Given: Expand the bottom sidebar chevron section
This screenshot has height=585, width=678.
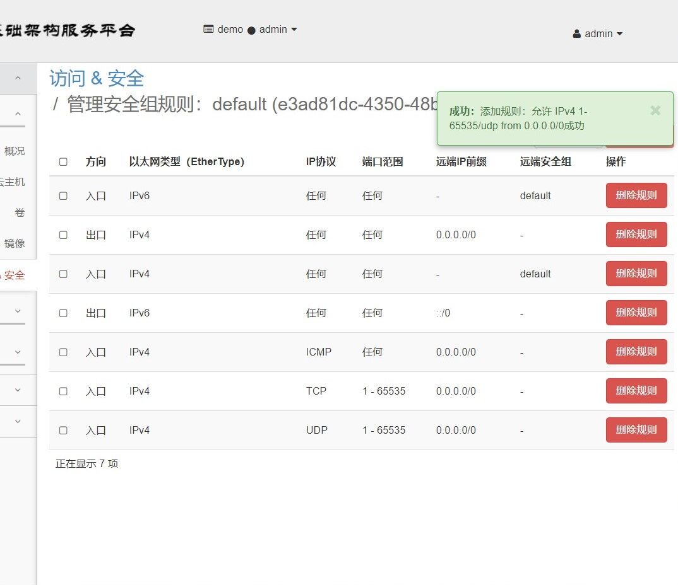Looking at the screenshot, I should (18, 421).
